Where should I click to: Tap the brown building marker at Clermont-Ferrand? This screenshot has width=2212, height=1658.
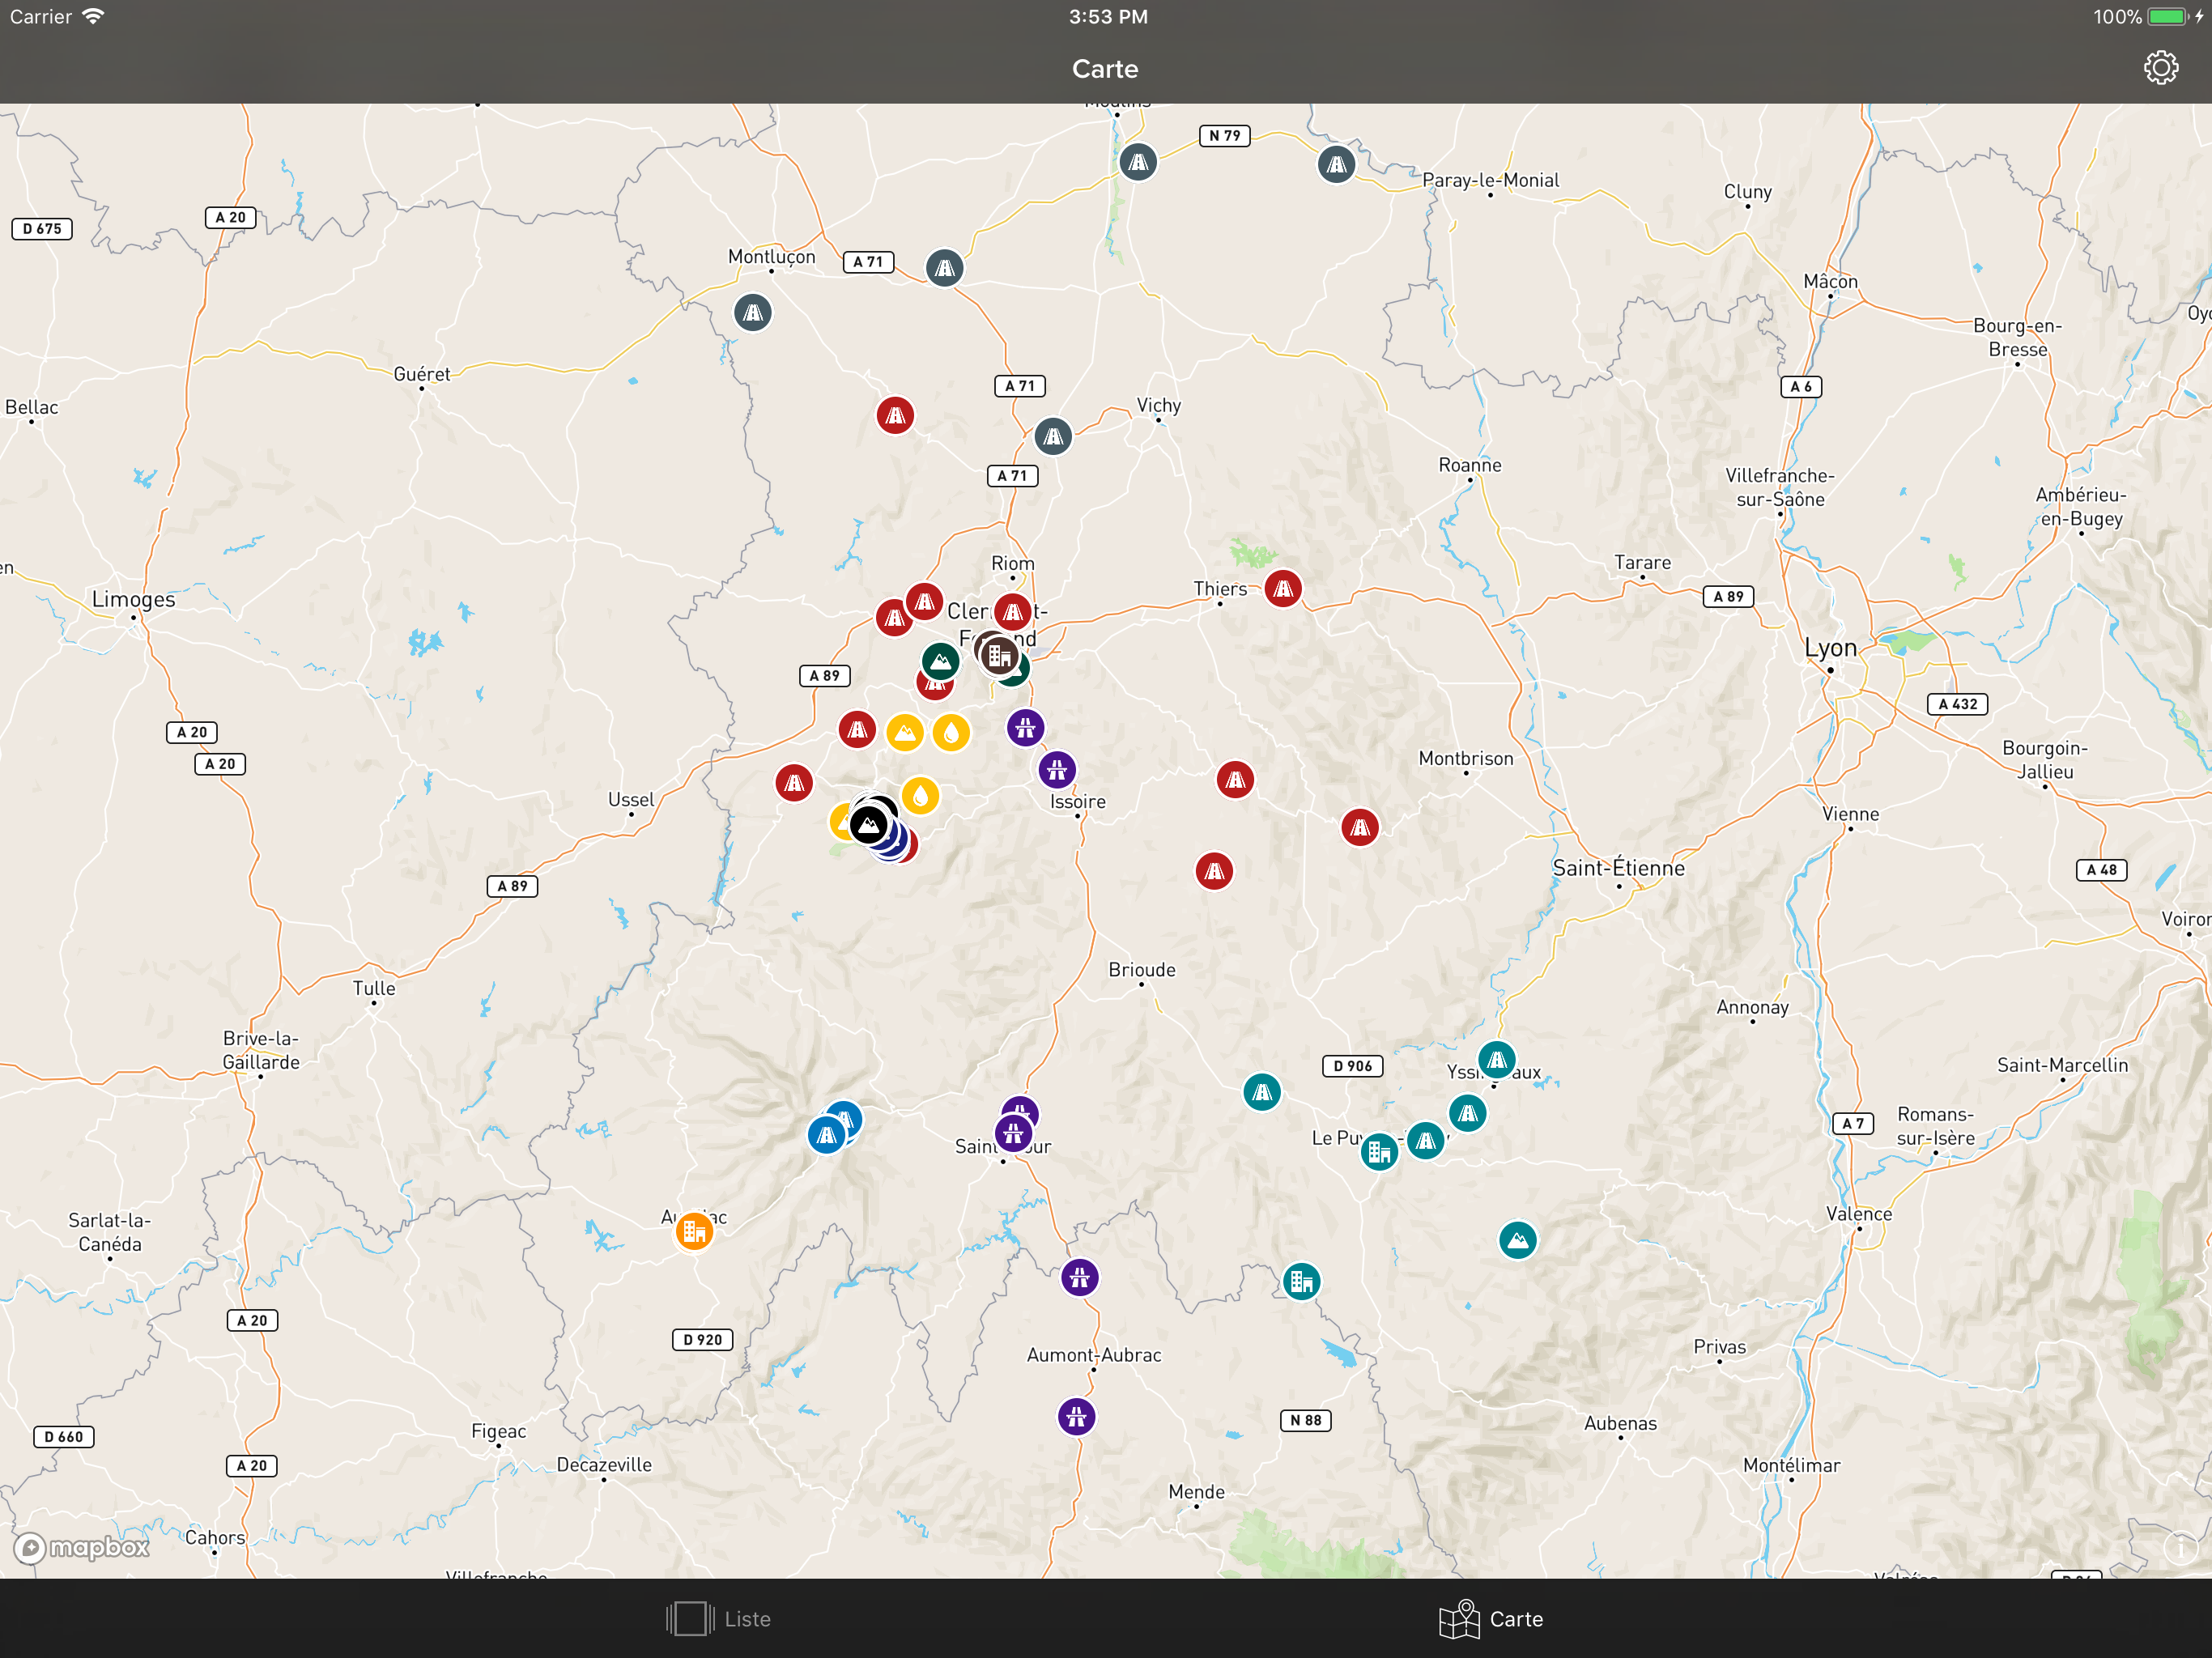(x=998, y=656)
